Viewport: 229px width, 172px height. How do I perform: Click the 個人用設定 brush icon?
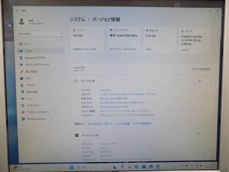(21, 71)
